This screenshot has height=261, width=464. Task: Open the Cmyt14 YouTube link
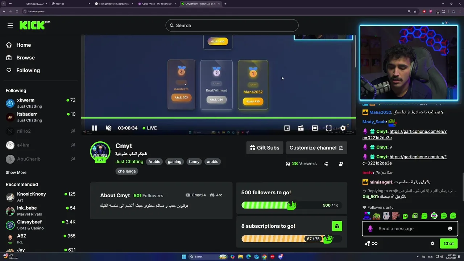point(195,195)
